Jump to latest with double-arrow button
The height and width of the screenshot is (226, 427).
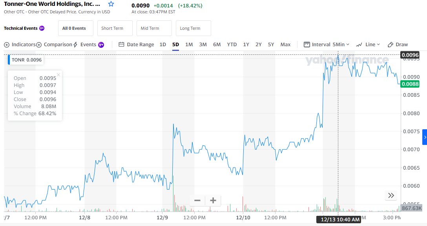click(391, 195)
